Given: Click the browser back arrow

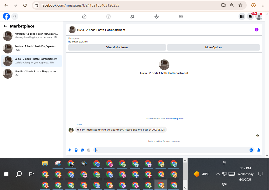Looking at the screenshot, I should click(6, 5).
